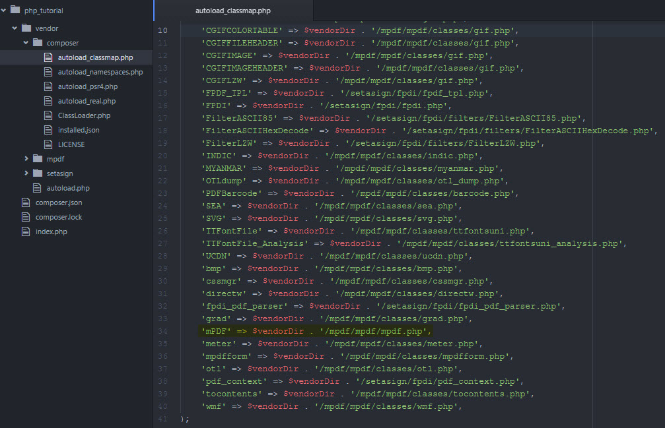The image size is (665, 428).
Task: Expand the setasign folder chevron
Action: [x=26, y=173]
